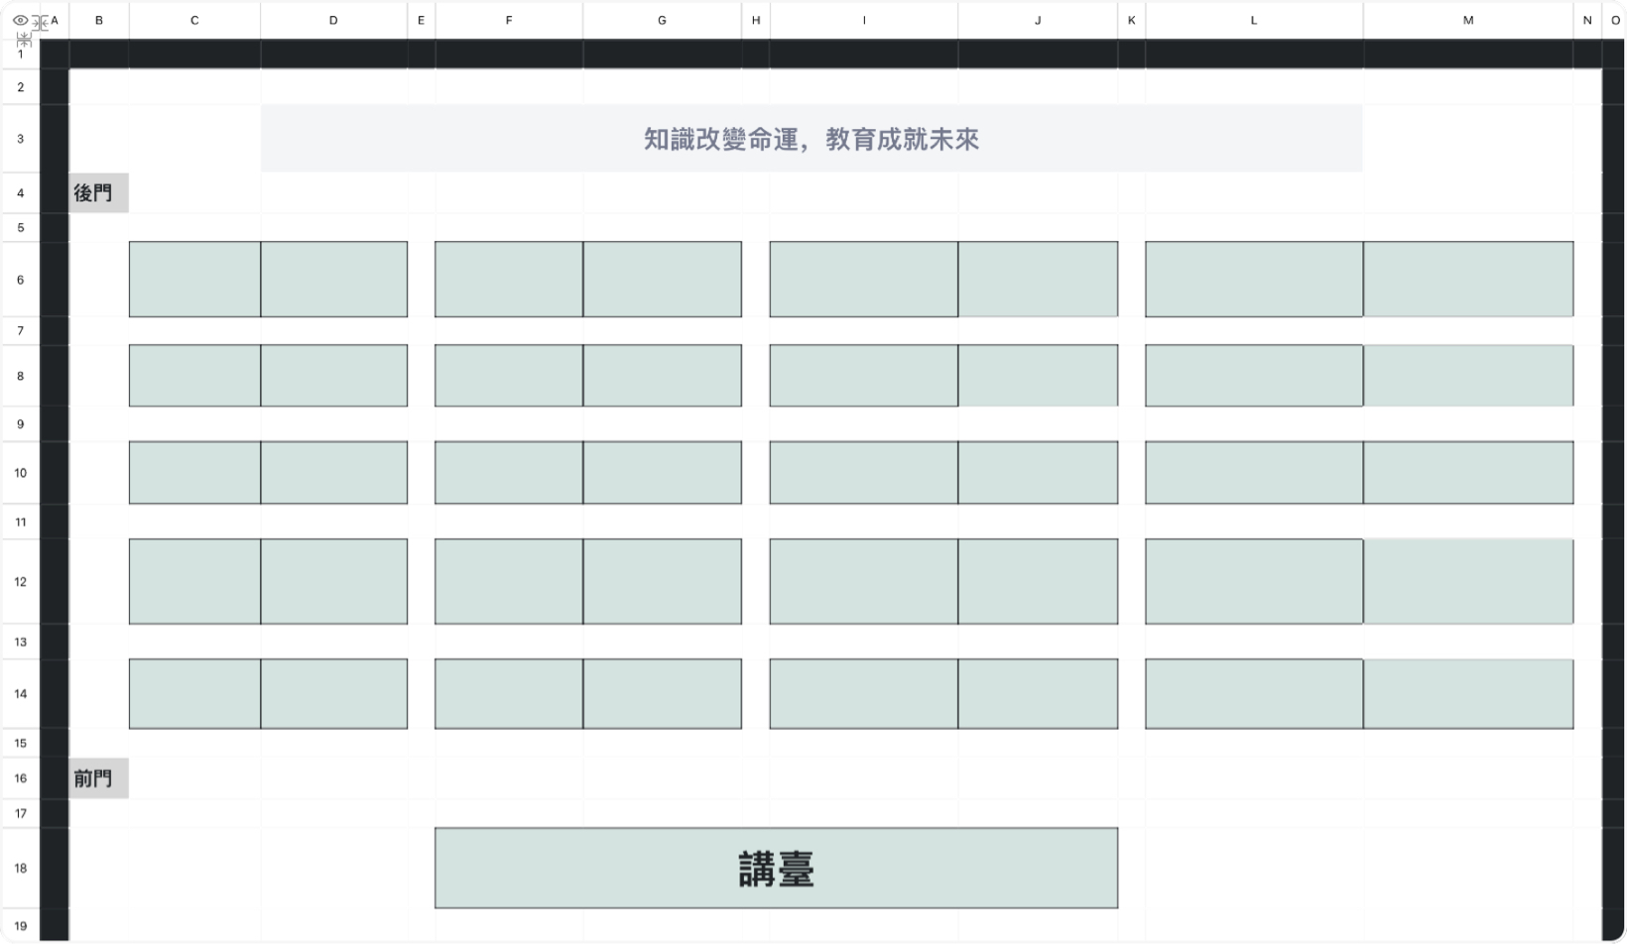Select seat cell I14
The height and width of the screenshot is (944, 1627).
click(x=864, y=694)
